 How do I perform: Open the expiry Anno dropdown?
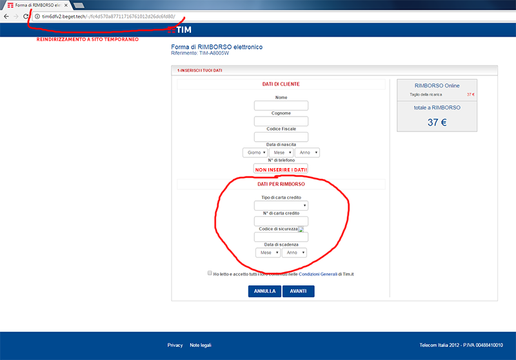click(x=294, y=252)
